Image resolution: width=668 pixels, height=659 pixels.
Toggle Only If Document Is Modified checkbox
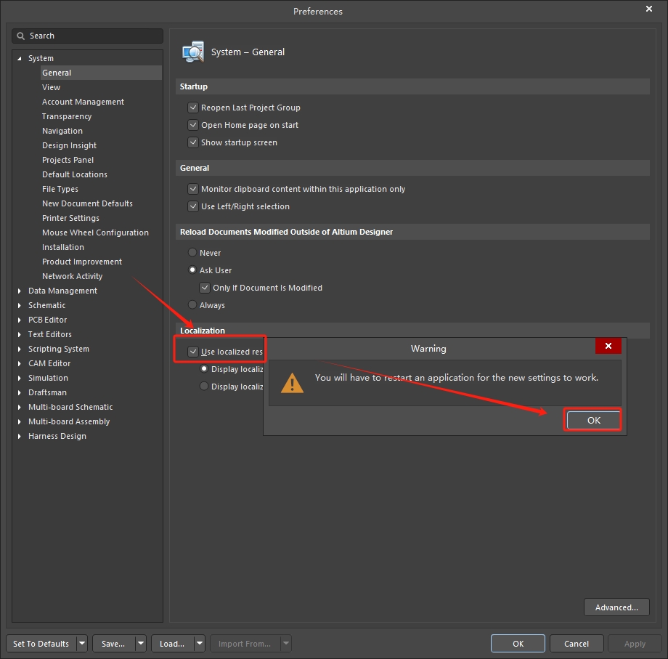205,288
